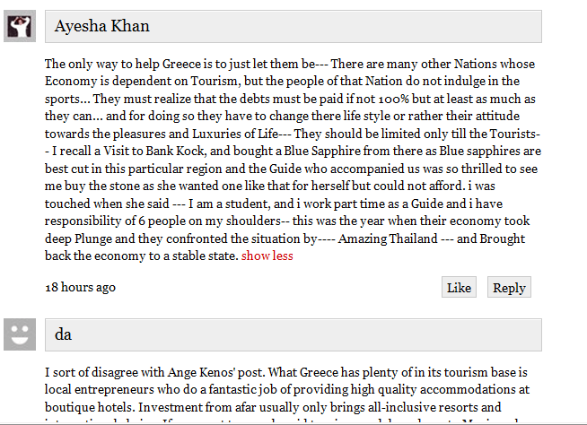587x425 pixels.
Task: Click inside Ayesha Khan's name header bar
Action: [293, 27]
